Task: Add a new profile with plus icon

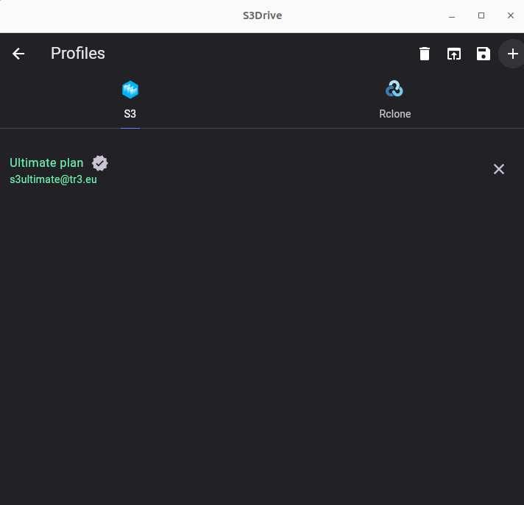Action: [x=512, y=54]
